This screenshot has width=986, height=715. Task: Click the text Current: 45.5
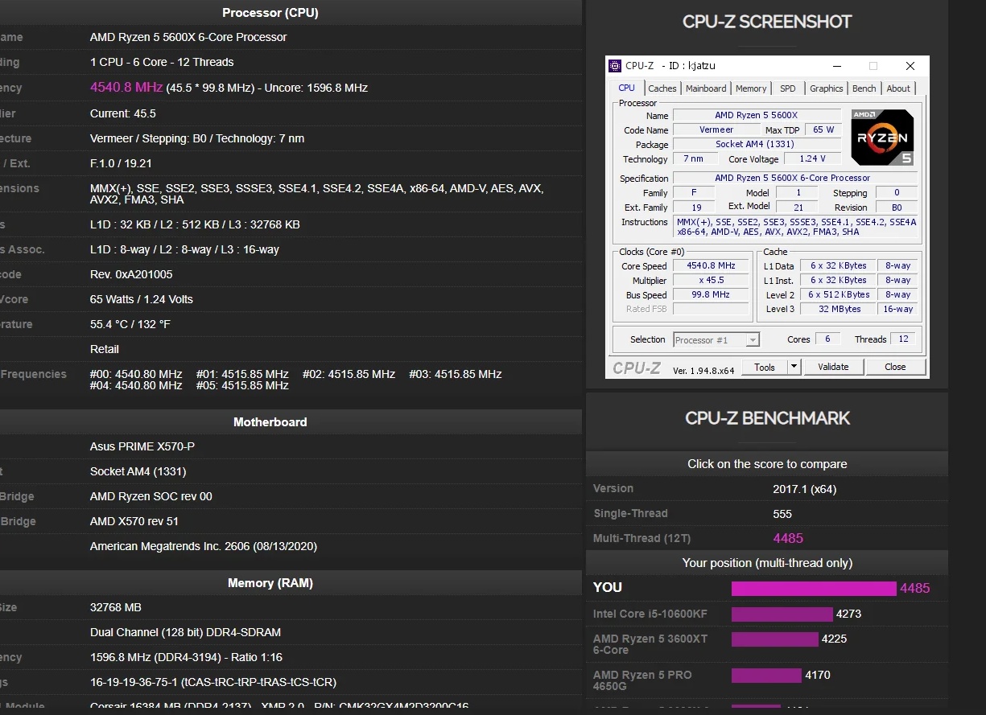tap(123, 113)
